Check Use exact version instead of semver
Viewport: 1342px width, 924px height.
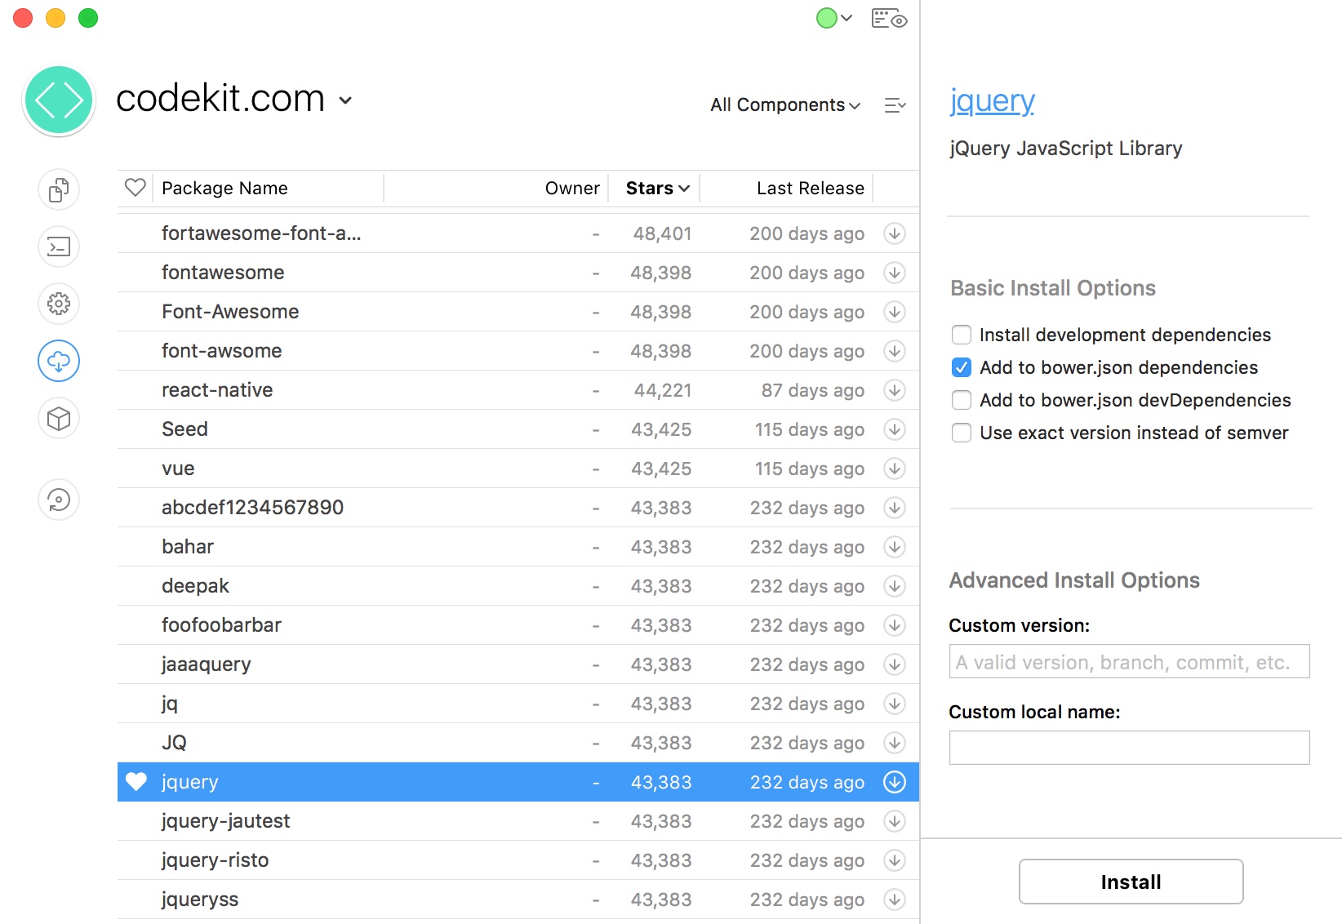click(x=962, y=433)
